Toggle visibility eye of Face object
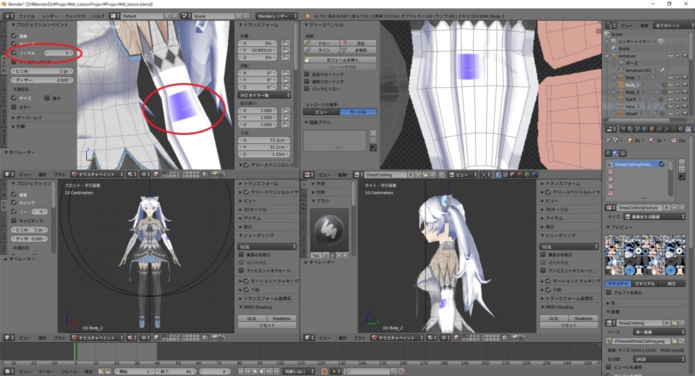Image resolution: width=695 pixels, height=376 pixels. [x=671, y=106]
